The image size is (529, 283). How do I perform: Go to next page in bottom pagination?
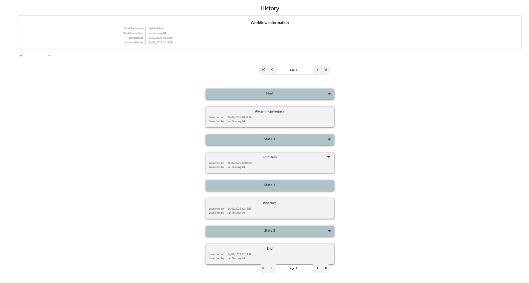(x=317, y=268)
